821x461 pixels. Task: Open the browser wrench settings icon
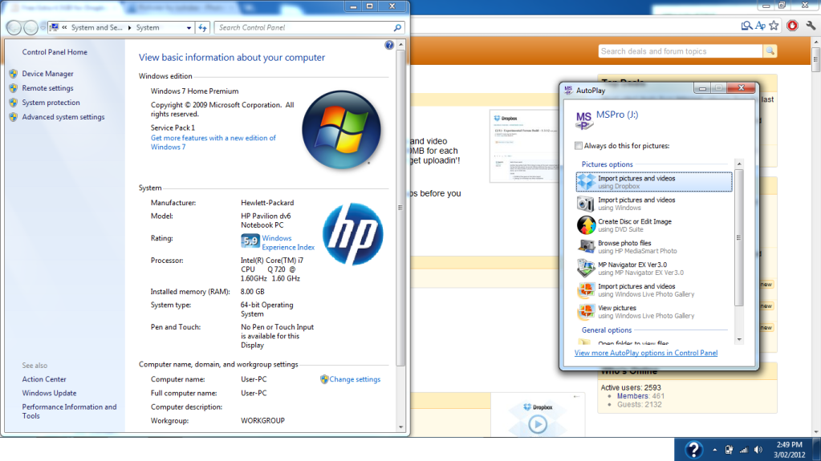(x=810, y=26)
